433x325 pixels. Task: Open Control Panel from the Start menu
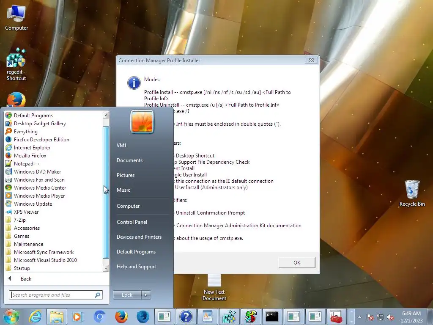pos(132,222)
